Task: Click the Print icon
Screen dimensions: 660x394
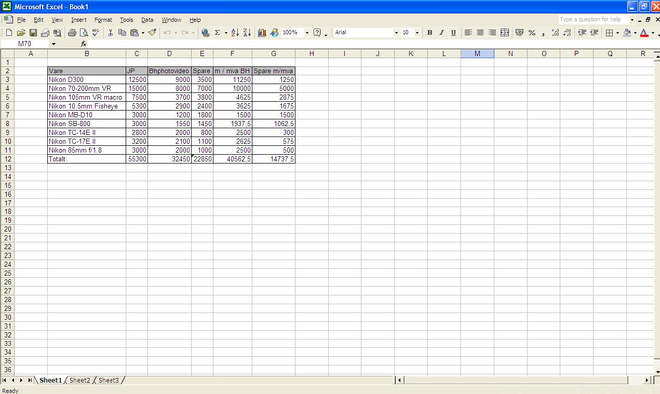Action: point(72,33)
